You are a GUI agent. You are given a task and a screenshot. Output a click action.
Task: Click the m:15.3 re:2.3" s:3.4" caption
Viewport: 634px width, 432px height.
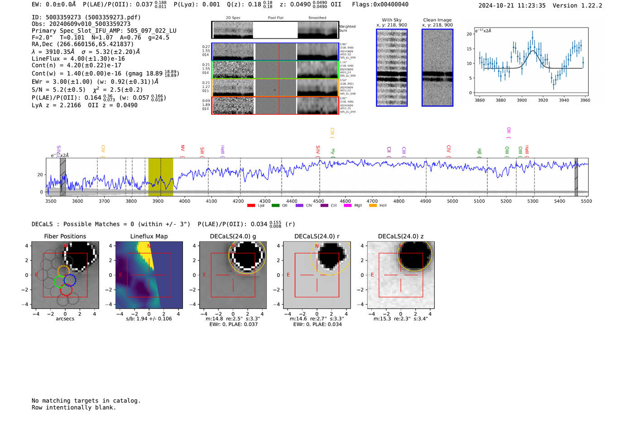[x=401, y=319]
